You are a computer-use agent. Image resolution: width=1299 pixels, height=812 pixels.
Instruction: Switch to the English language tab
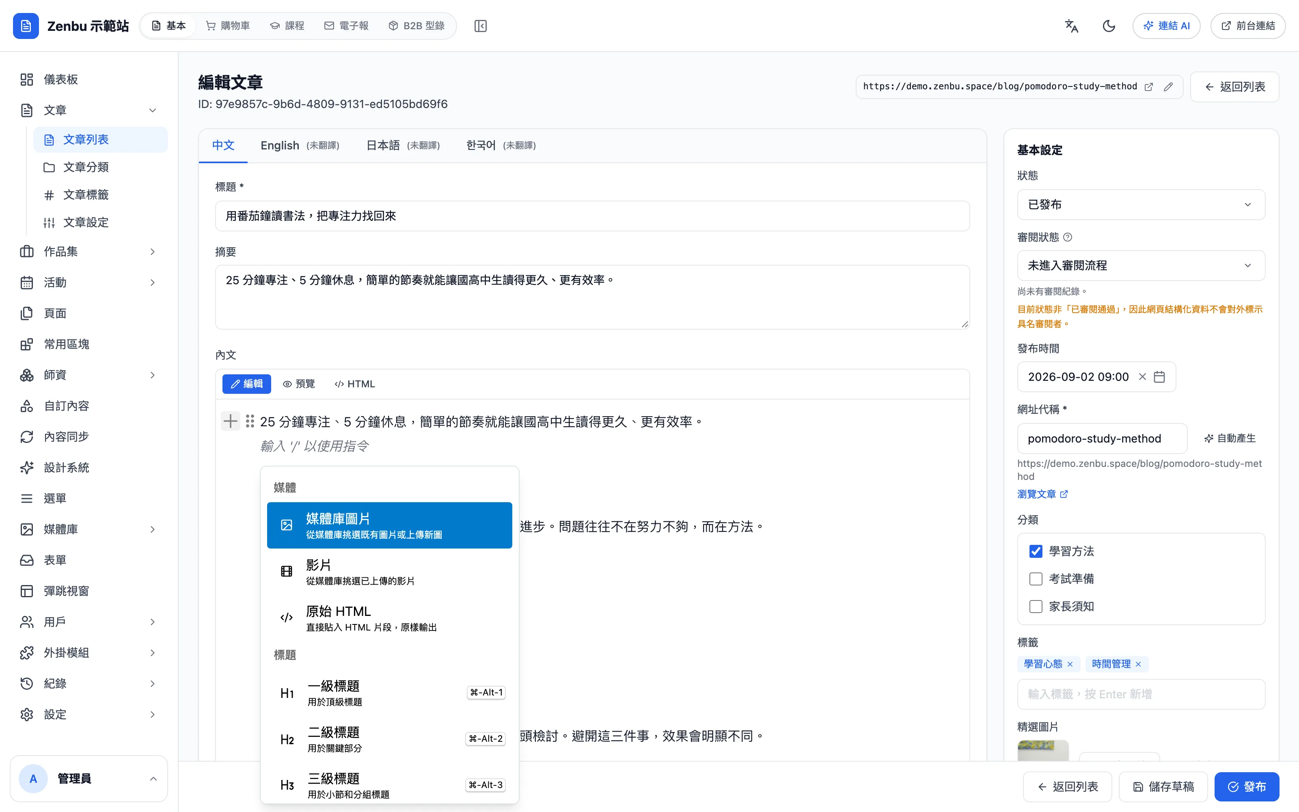coord(300,145)
